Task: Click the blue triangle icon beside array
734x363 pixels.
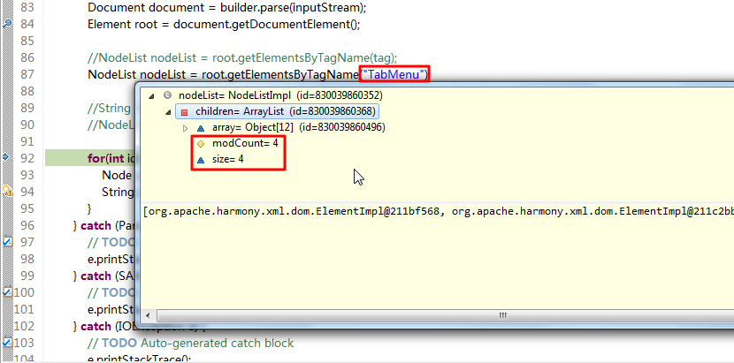Action: tap(201, 128)
